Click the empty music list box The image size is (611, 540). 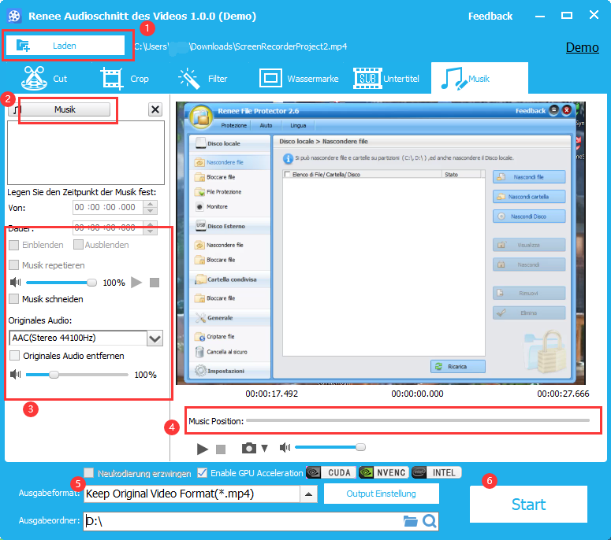[x=86, y=153]
